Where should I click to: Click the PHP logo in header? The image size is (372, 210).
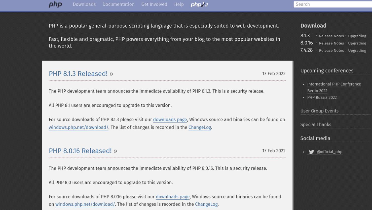pyautogui.click(x=55, y=4)
